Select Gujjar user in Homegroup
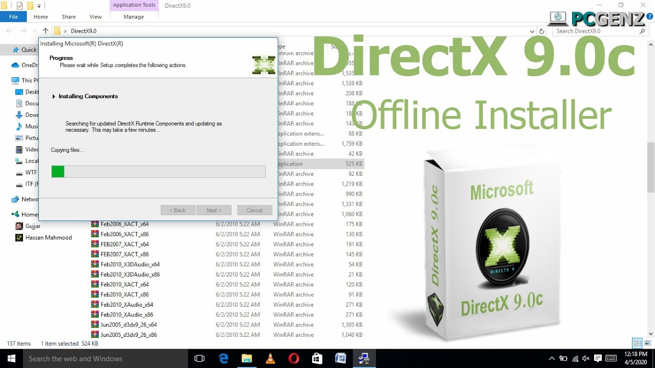 [x=28, y=226]
